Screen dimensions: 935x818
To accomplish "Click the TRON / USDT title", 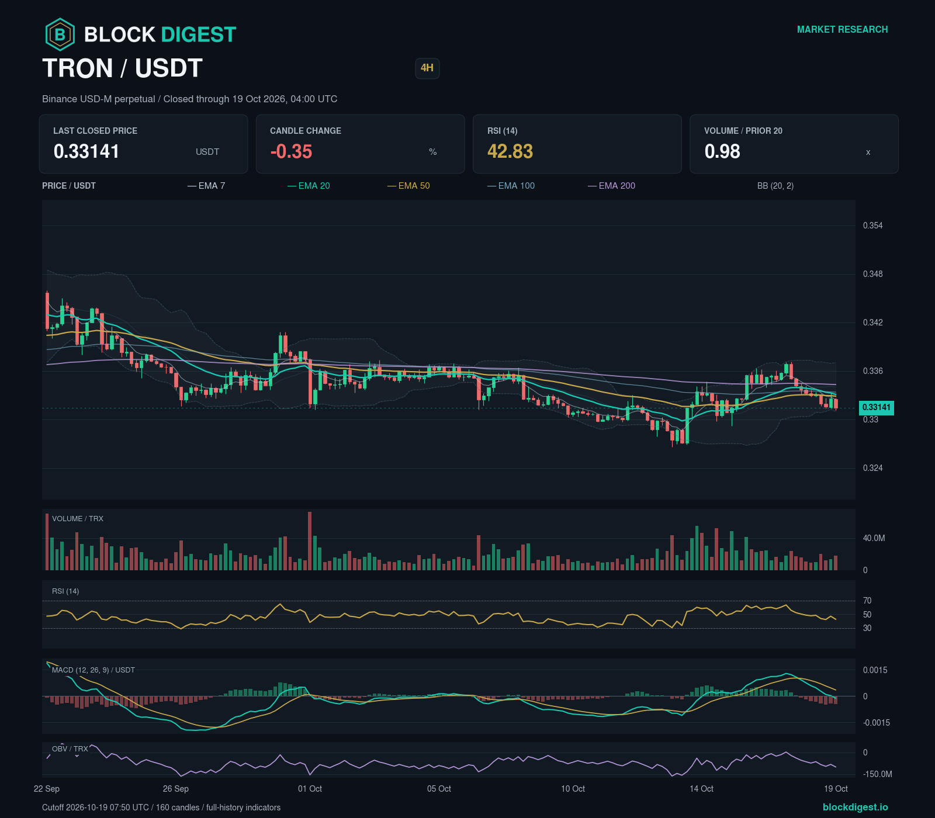I will (x=122, y=68).
